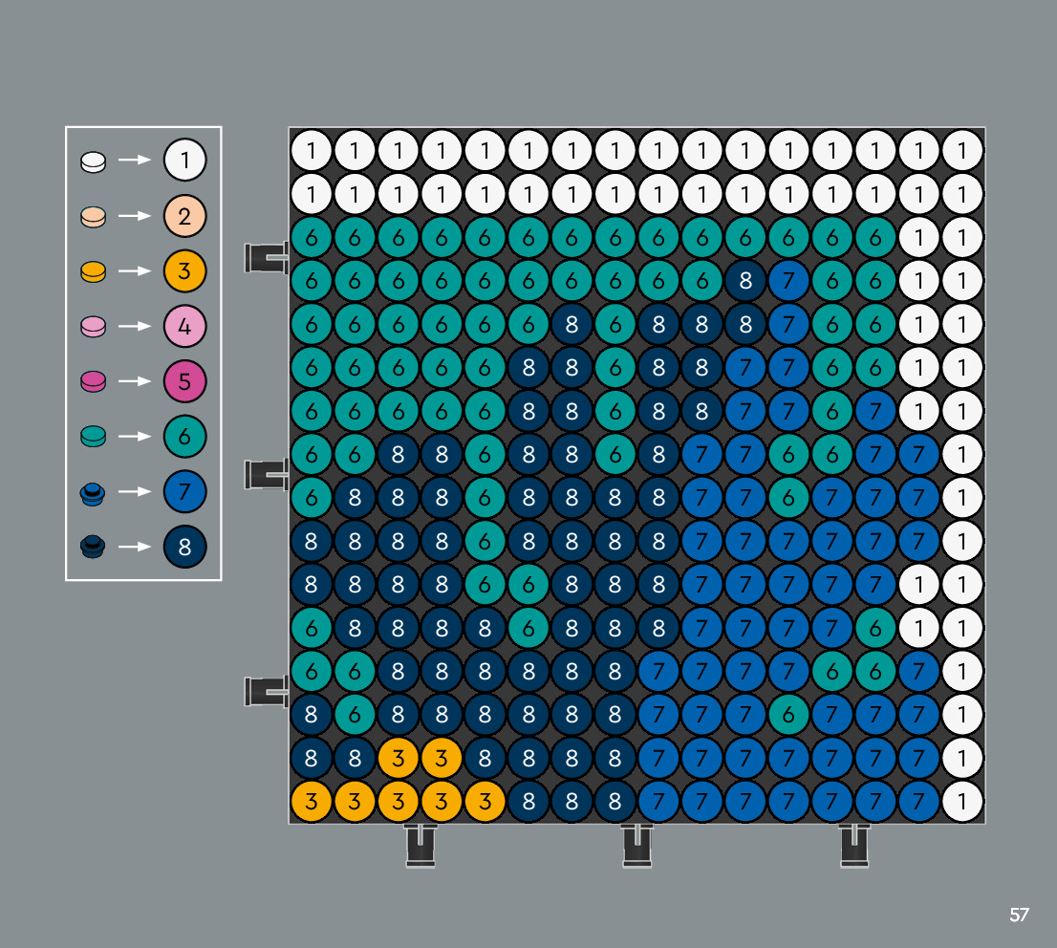Image resolution: width=1057 pixels, height=948 pixels.
Task: Click the middle connector pin below the mosaic
Action: (x=636, y=846)
